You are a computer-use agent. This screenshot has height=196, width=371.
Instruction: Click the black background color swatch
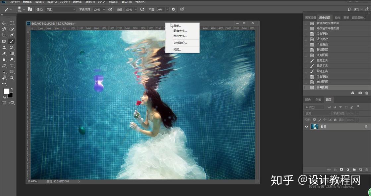(10, 95)
